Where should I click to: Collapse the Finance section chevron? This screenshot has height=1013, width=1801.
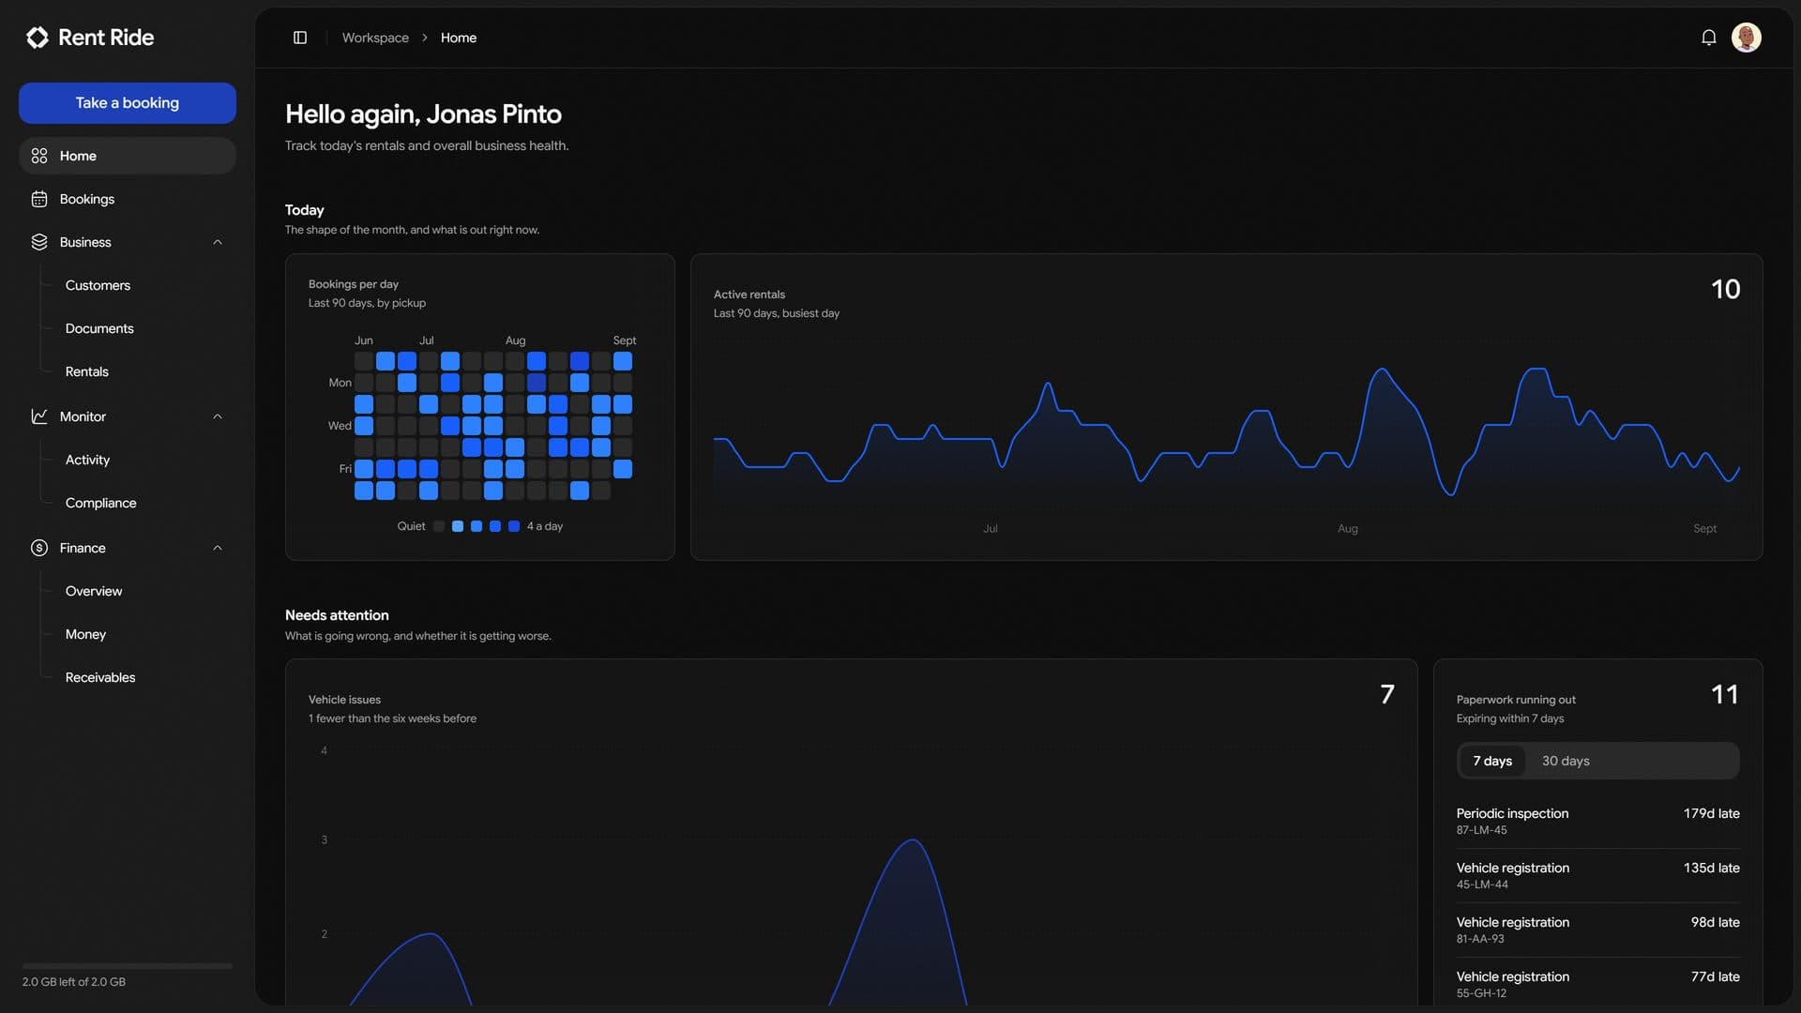pos(218,548)
